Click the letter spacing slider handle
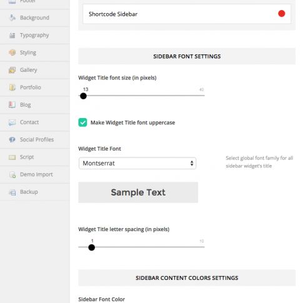 point(92,247)
